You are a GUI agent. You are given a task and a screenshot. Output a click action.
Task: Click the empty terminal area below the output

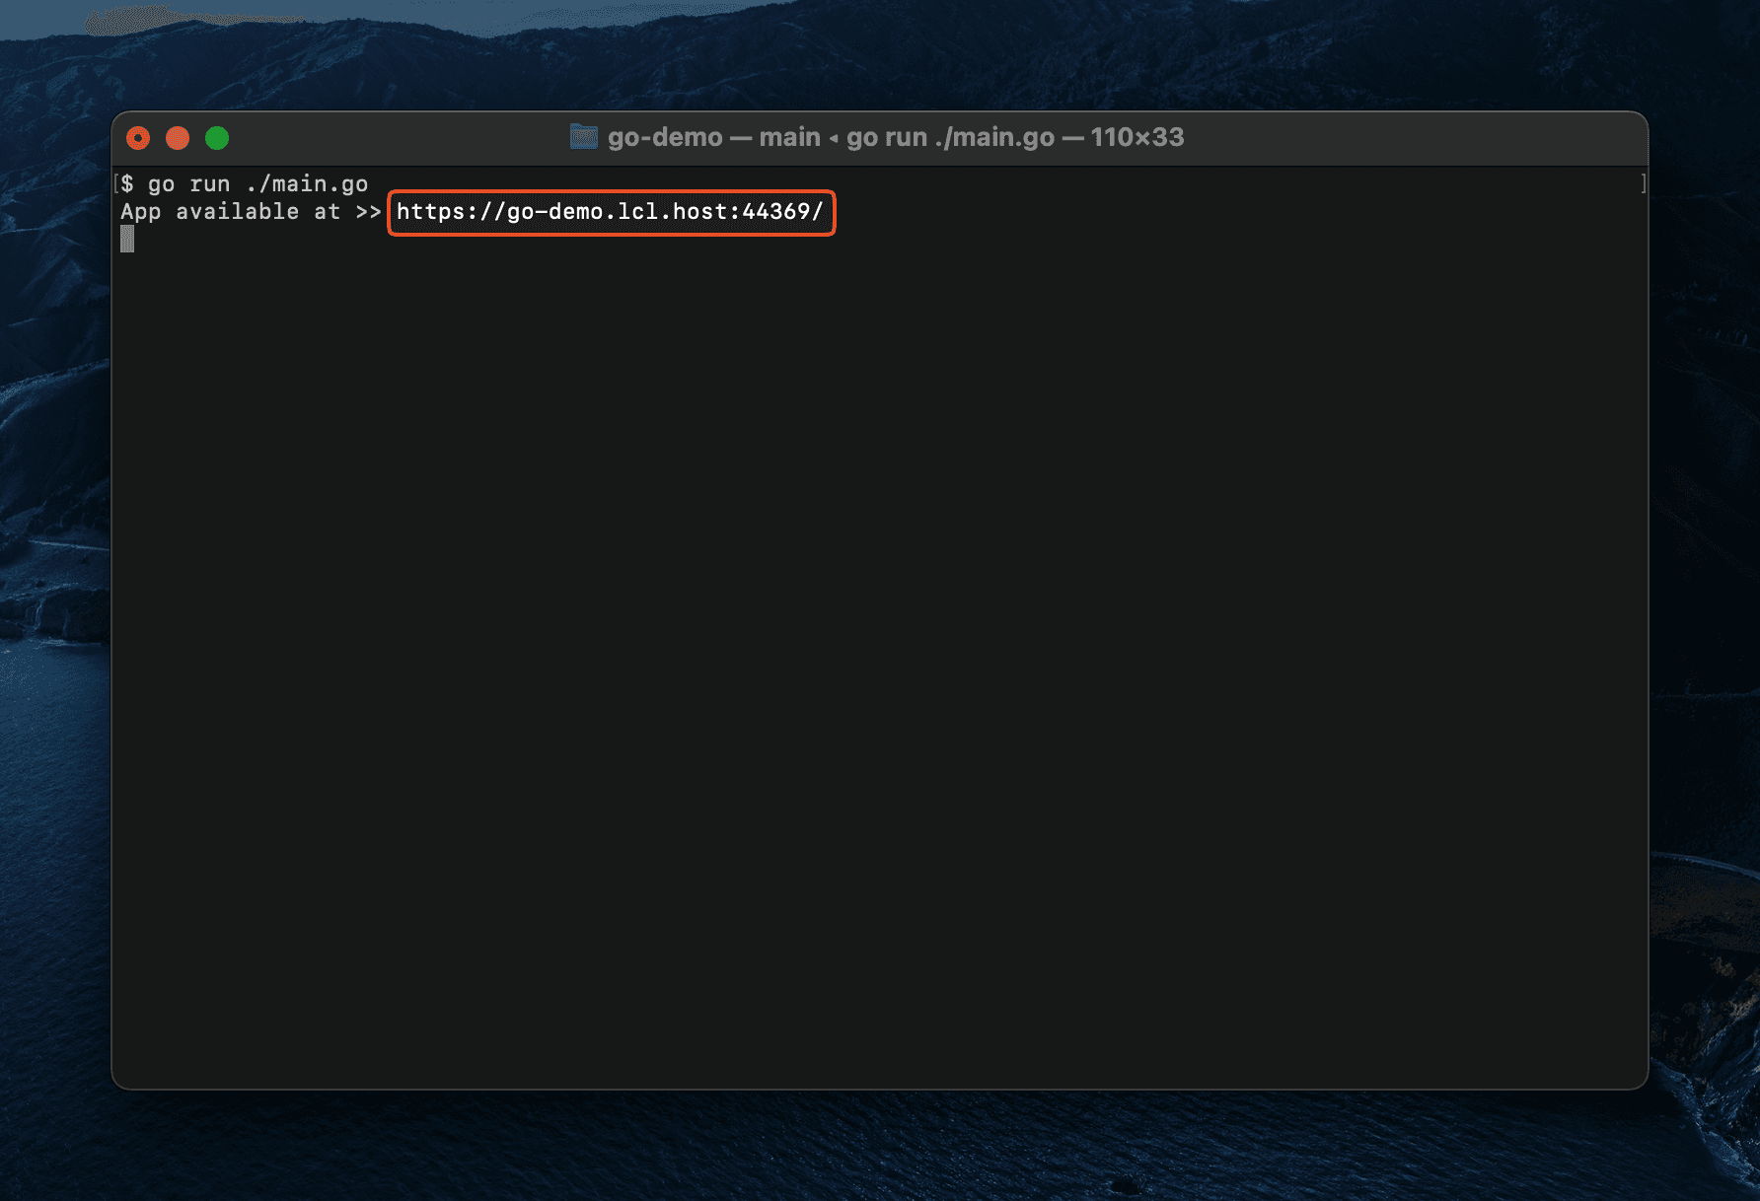click(x=878, y=641)
